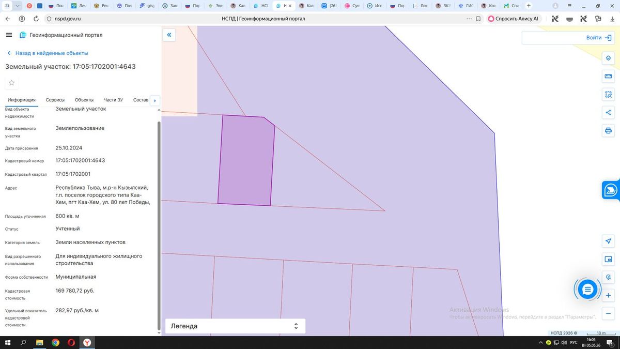Screen dimensions: 620x349
Task: Click the cadastral cost 169 780,72 руб.
Action: point(75,291)
